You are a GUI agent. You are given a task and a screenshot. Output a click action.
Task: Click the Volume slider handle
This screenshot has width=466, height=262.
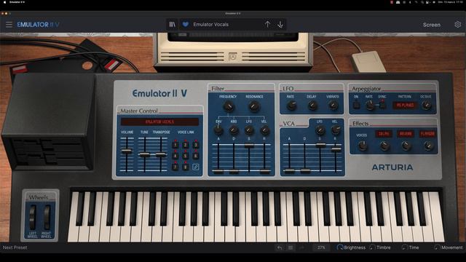(x=127, y=151)
